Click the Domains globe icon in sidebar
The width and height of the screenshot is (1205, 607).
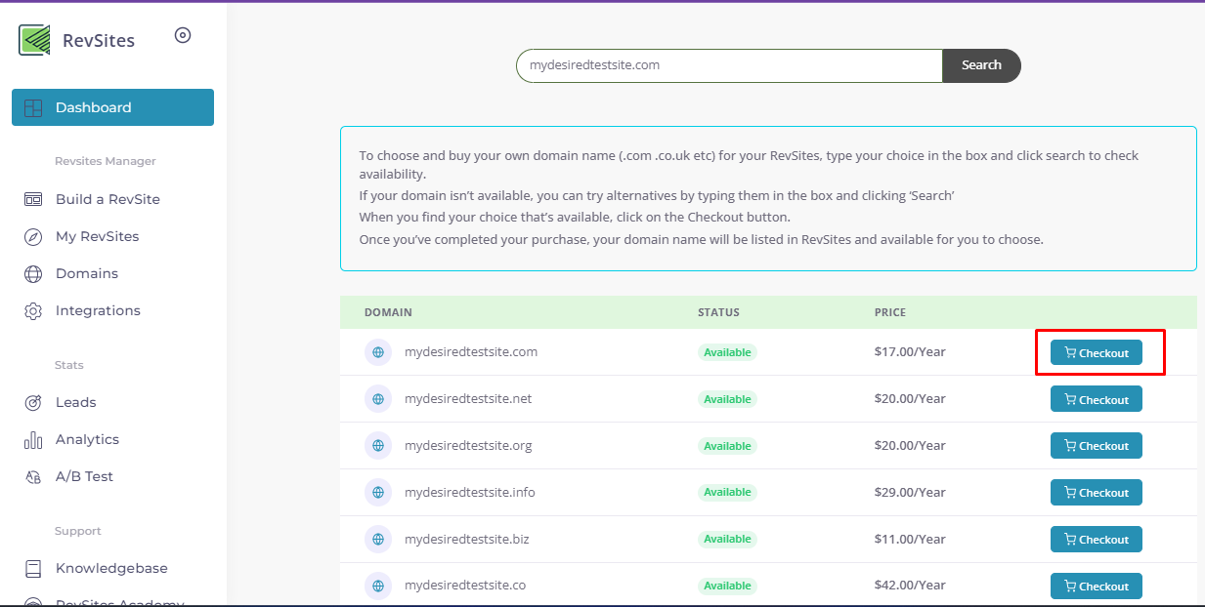33,274
